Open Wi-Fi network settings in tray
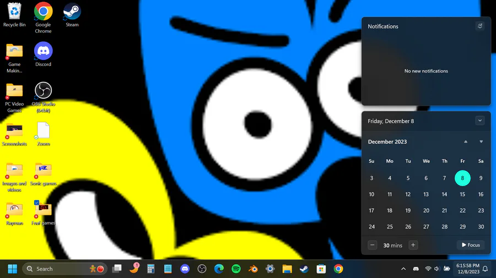This screenshot has width=496, height=278. pos(428,269)
